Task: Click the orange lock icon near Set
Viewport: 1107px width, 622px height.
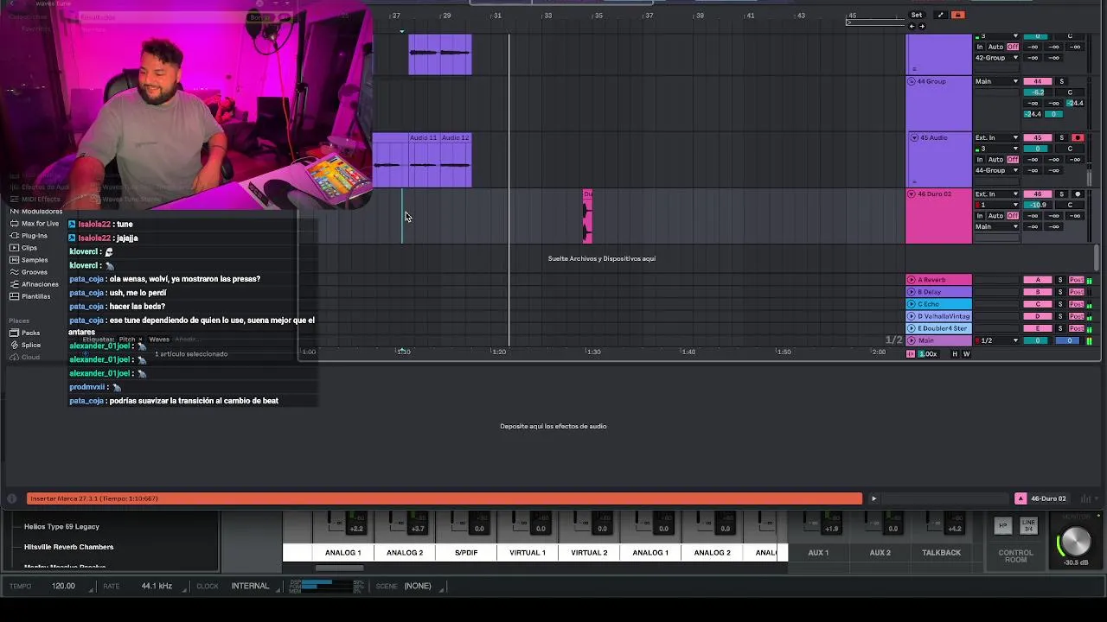Action: (x=957, y=15)
